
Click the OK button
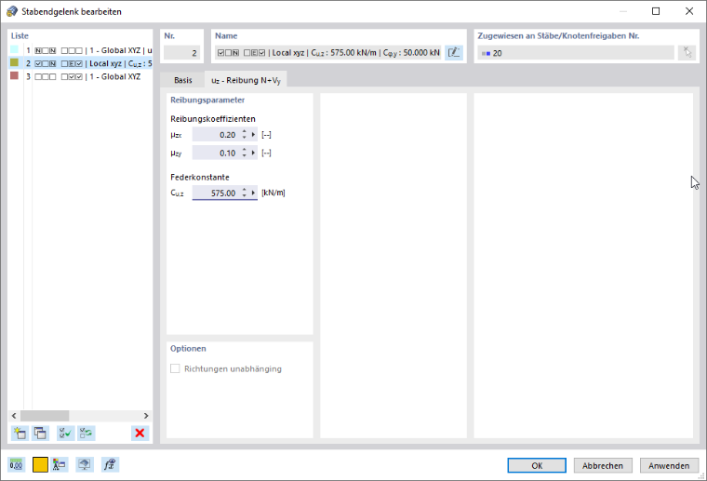pyautogui.click(x=537, y=466)
